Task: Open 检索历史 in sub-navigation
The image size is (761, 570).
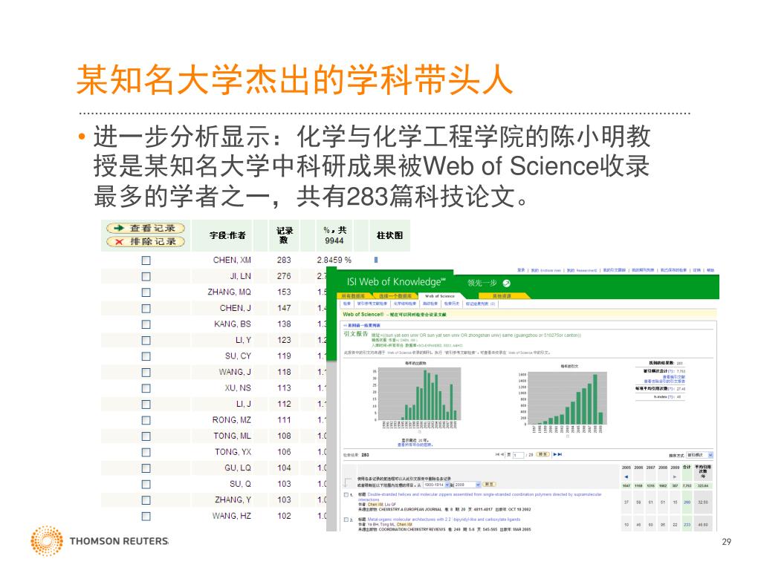Action: tap(451, 304)
